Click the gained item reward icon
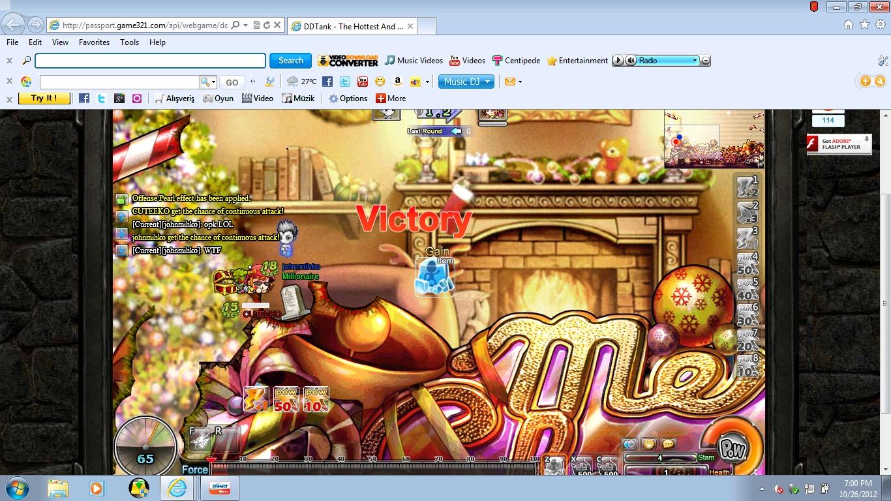891x501 pixels. 434,277
